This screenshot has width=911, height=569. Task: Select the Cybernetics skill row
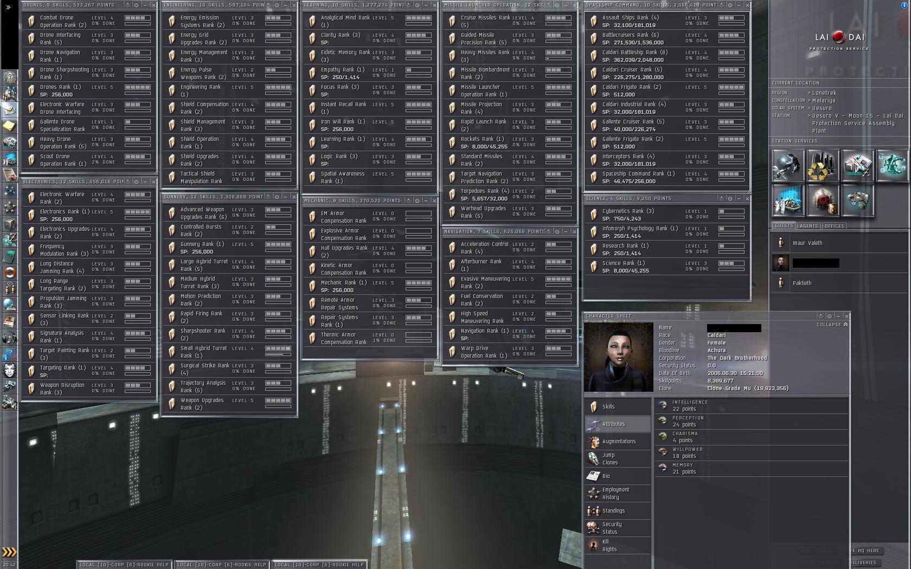(666, 215)
